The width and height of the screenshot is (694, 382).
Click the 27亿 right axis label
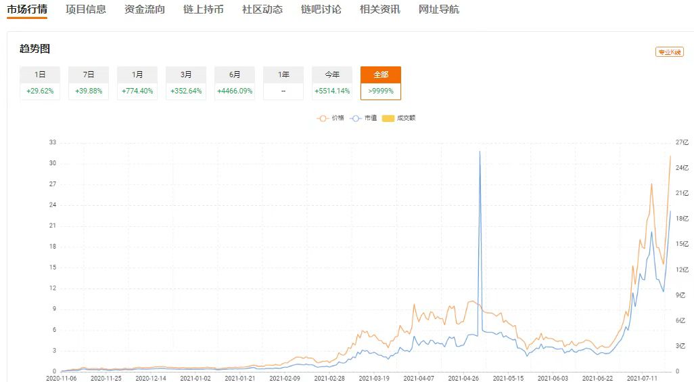point(682,142)
